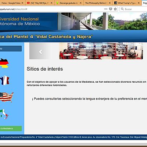The image size is (147, 147).
Task: Switch to What Trump's Typo tab
Action: tap(127, 3)
